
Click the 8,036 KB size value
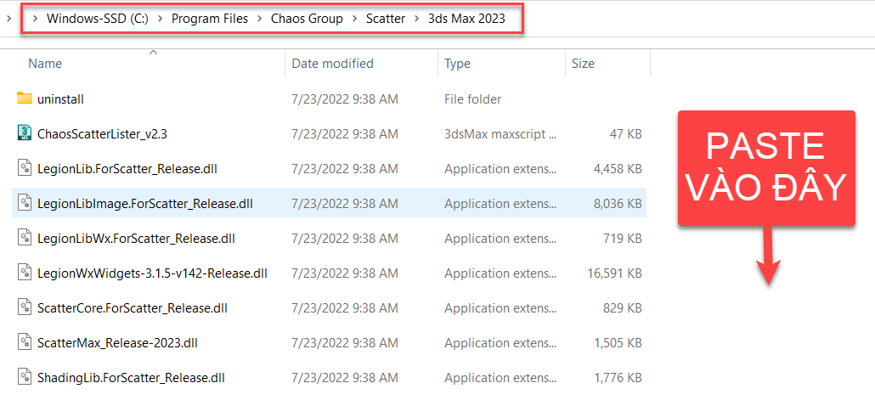click(618, 204)
